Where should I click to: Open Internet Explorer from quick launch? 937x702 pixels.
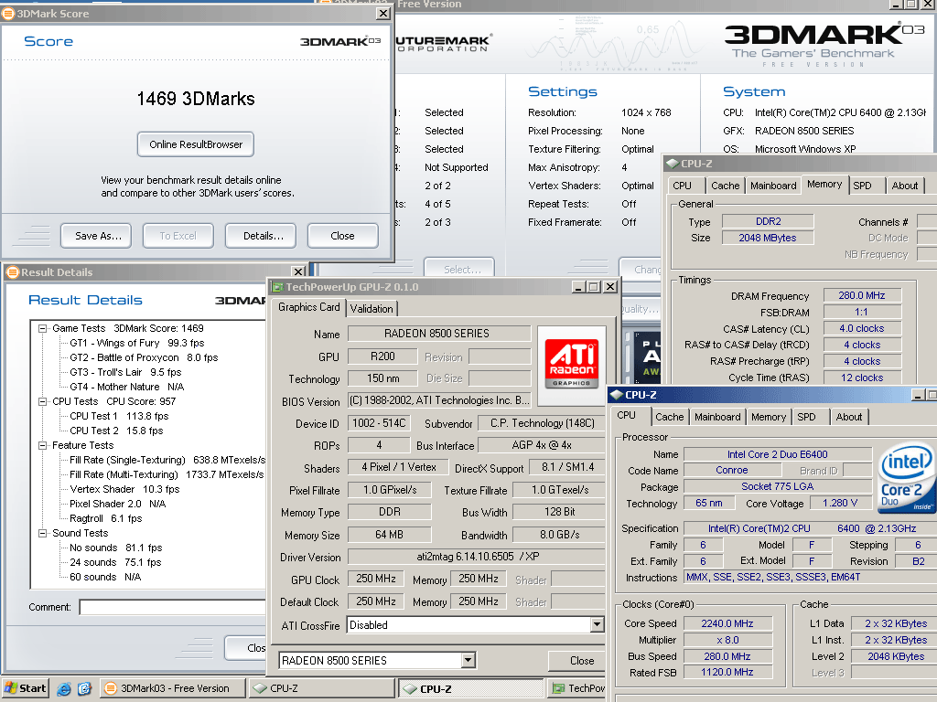pos(64,688)
